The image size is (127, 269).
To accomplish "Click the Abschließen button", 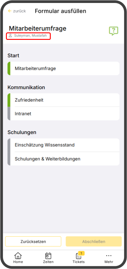I will 94,242.
